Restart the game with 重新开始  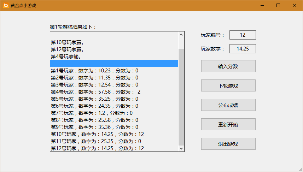[228, 124]
